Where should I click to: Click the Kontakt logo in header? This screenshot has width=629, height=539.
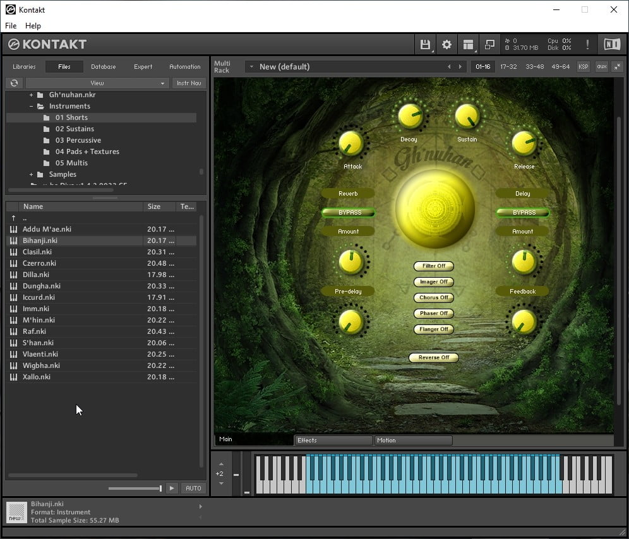47,45
